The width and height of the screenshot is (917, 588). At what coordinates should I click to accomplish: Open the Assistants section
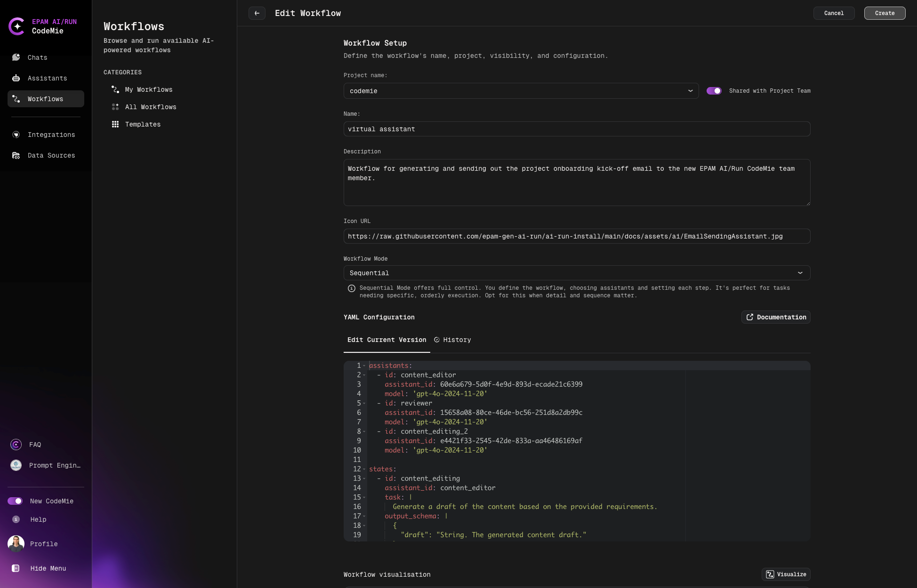click(x=47, y=78)
